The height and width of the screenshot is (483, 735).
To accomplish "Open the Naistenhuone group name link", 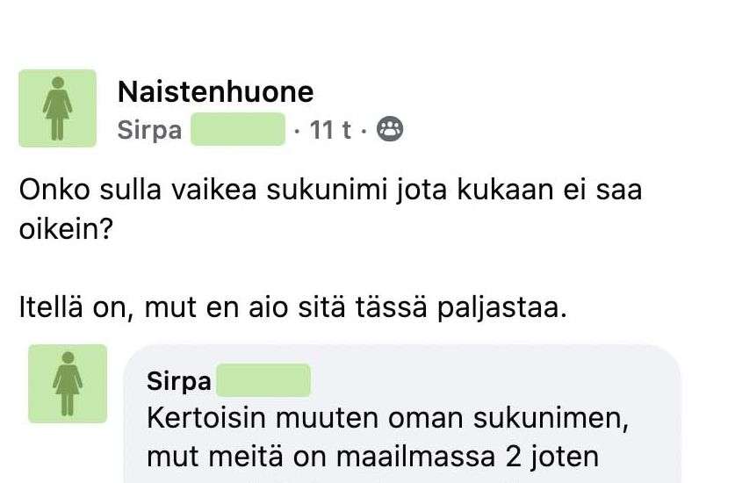I will pos(215,91).
